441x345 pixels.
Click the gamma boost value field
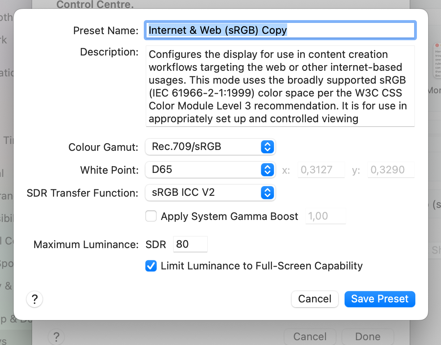coord(326,216)
